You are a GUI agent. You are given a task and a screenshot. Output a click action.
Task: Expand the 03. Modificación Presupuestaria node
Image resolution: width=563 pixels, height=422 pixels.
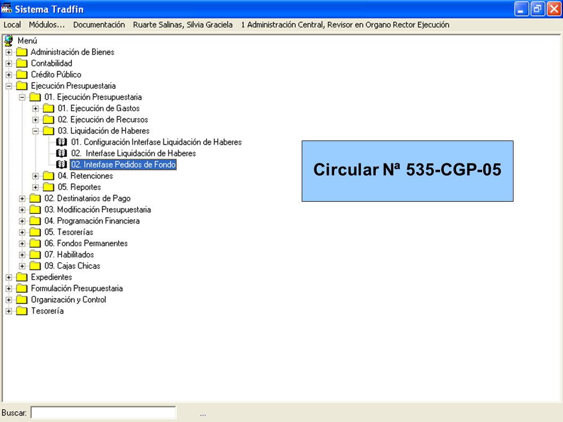click(x=22, y=210)
